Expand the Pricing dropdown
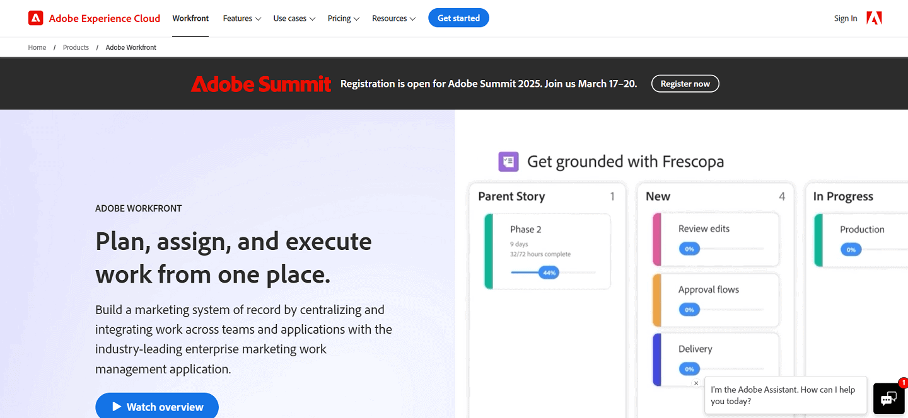 point(343,18)
